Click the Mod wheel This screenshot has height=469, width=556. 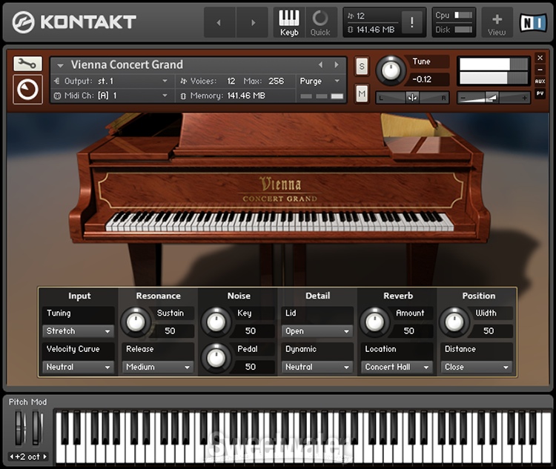click(x=37, y=428)
